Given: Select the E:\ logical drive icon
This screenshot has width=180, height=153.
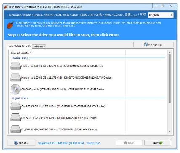Looking at the screenshot, I should [x=16, y=129].
